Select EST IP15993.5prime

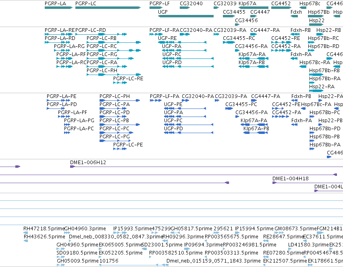click(x=132, y=229)
